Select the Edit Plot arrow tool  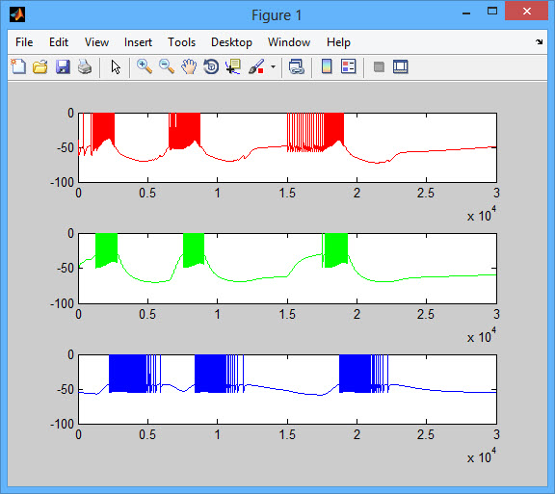coord(116,66)
